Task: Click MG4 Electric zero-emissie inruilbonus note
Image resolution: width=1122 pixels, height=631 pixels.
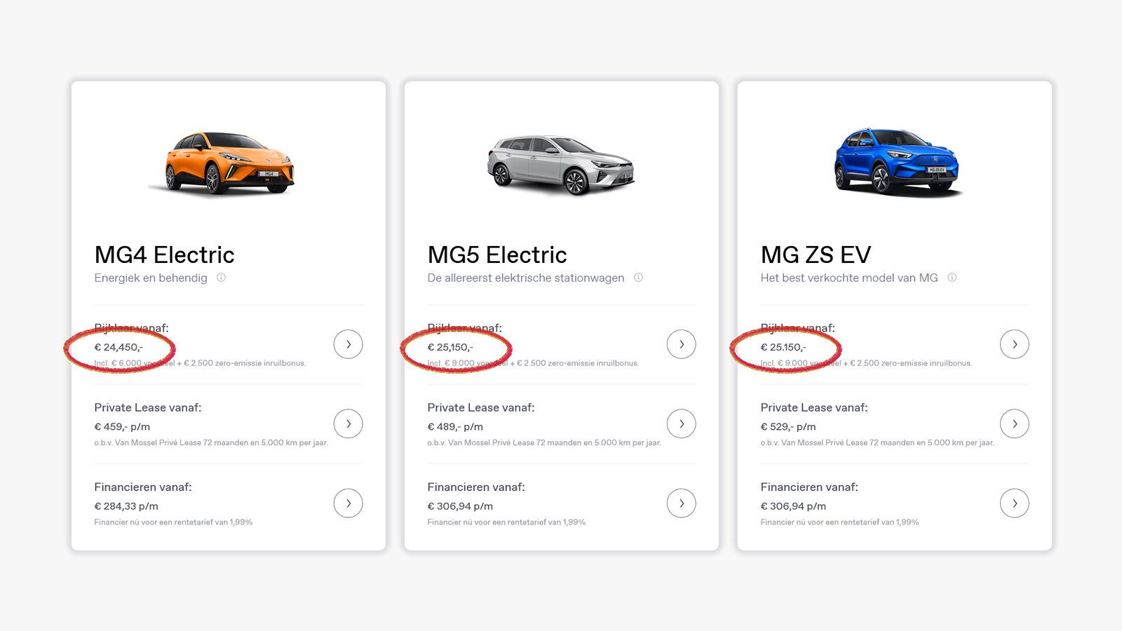Action: coord(200,363)
